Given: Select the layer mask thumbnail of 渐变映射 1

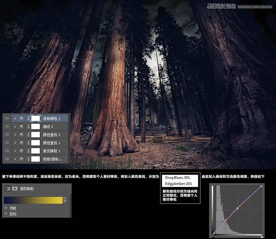Looking at the screenshot, I should pos(35,151).
